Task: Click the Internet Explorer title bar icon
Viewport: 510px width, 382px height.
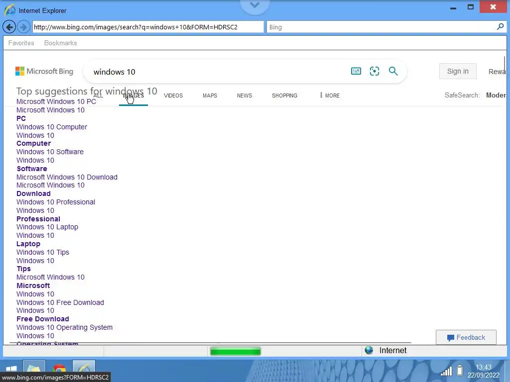Action: 9,10
